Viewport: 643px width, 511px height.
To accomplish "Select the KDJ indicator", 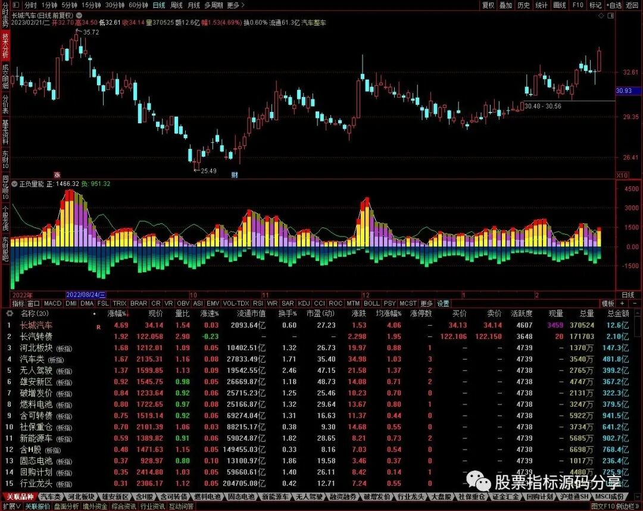I will (304, 304).
